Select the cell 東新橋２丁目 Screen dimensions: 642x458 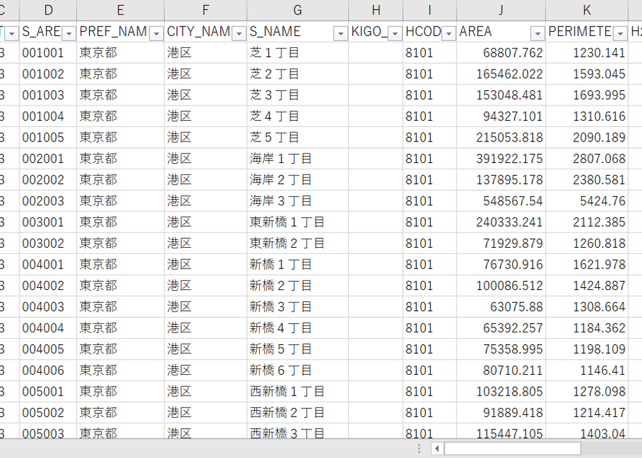tap(297, 244)
